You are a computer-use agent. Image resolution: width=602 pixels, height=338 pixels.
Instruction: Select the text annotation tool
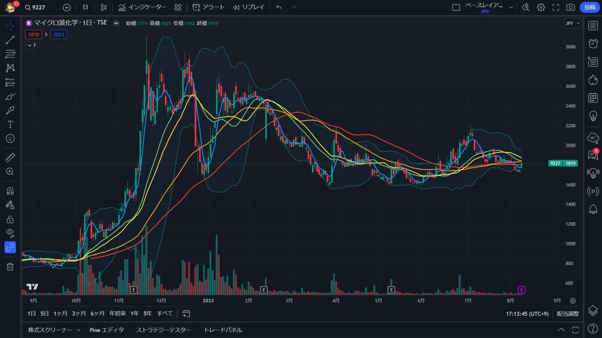[10, 124]
